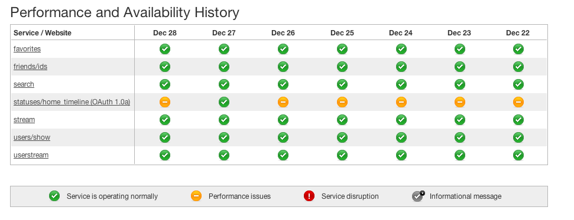Screen dimensions: 574x220
Task: Click legend orange performance issues icon
Action: 196,196
